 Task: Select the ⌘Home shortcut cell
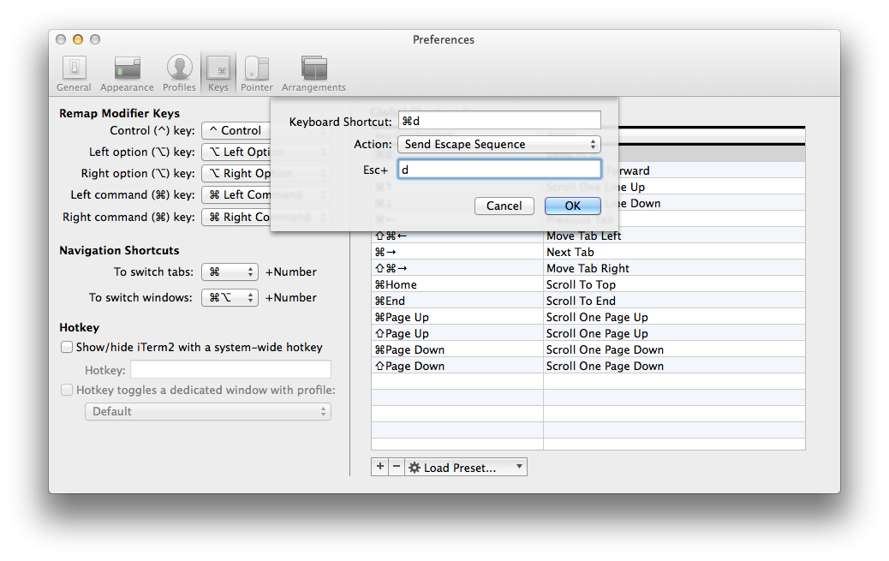pyautogui.click(x=457, y=284)
